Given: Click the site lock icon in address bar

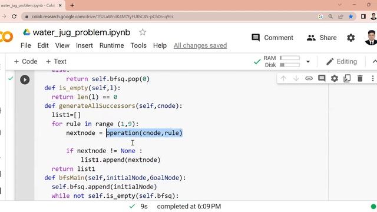Looking at the screenshot, I should pos(27,16).
